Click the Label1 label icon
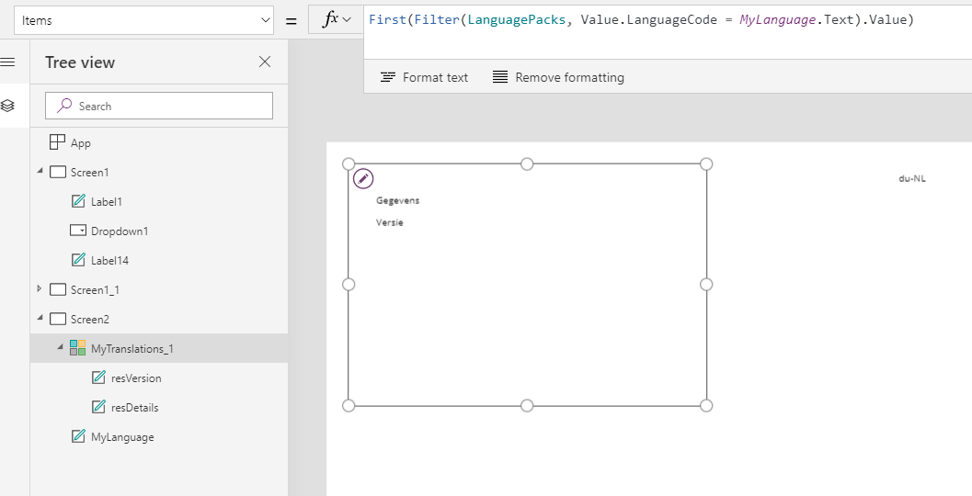Screen dimensions: 972x496 (x=78, y=201)
